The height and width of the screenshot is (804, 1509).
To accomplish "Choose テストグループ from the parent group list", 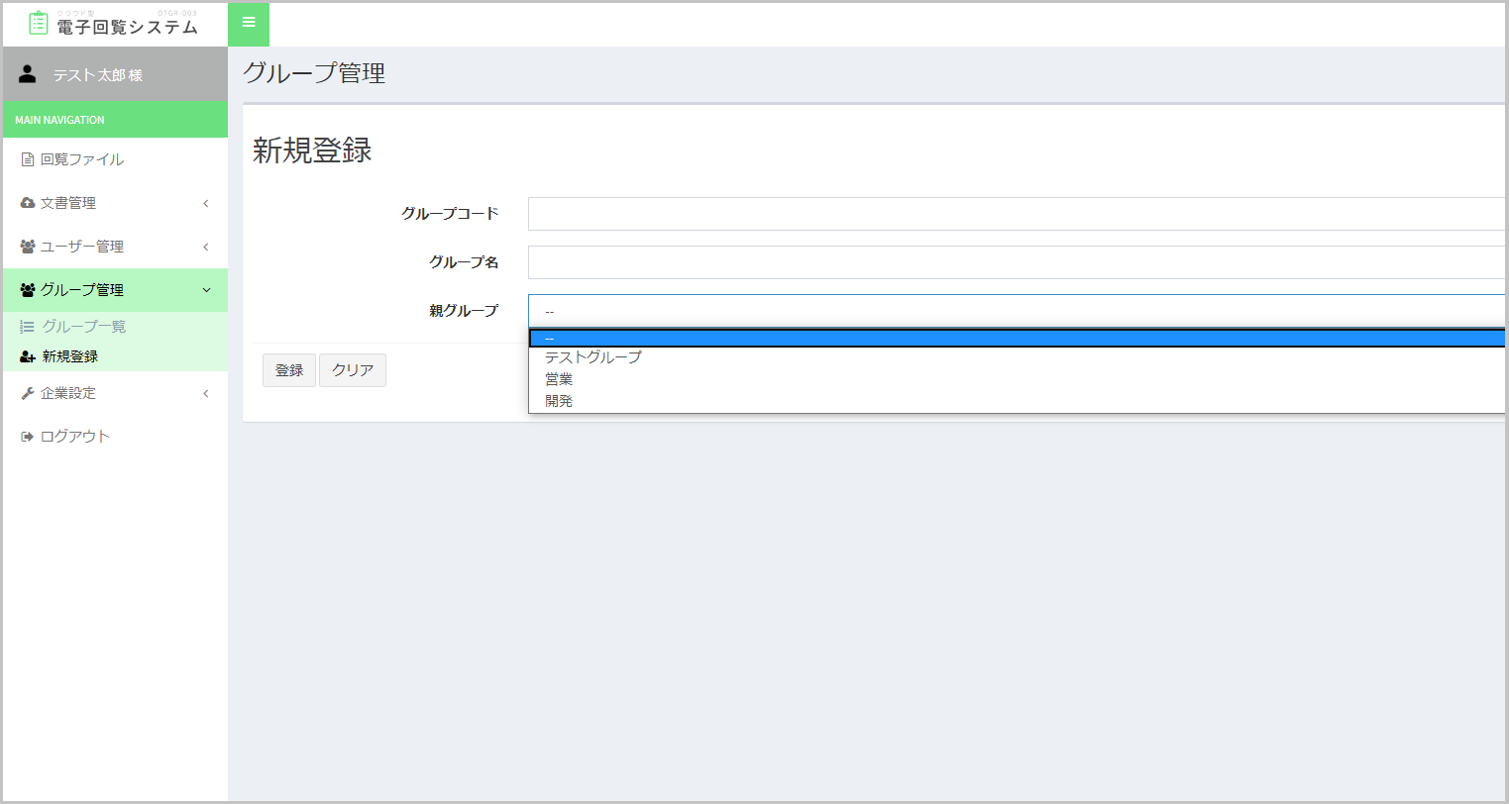I will click(x=593, y=357).
